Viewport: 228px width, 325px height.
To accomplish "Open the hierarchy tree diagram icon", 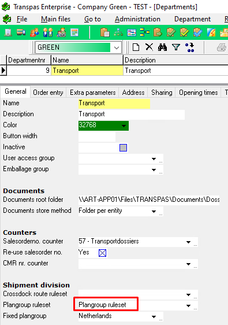I will coord(118,32).
